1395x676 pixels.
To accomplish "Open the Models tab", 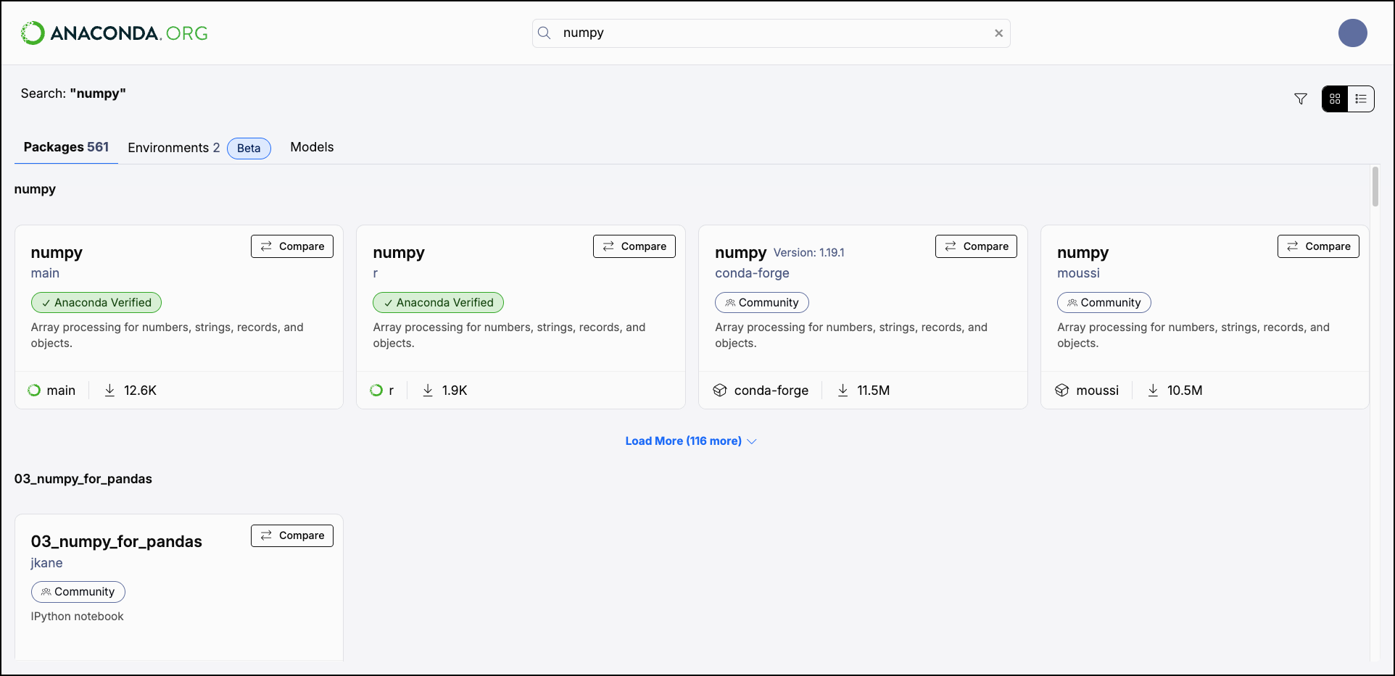I will pos(312,147).
